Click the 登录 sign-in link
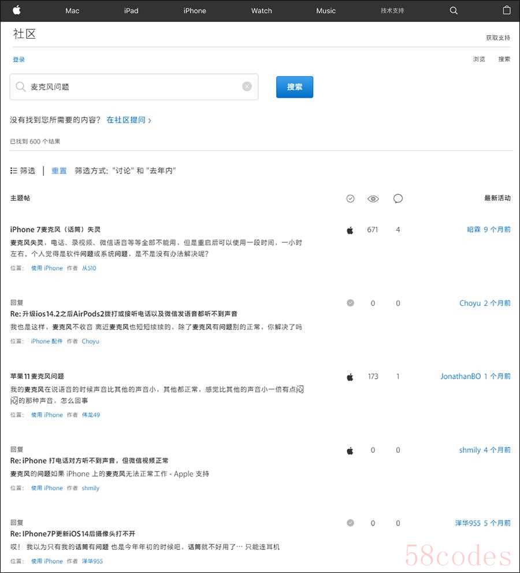 pos(18,60)
